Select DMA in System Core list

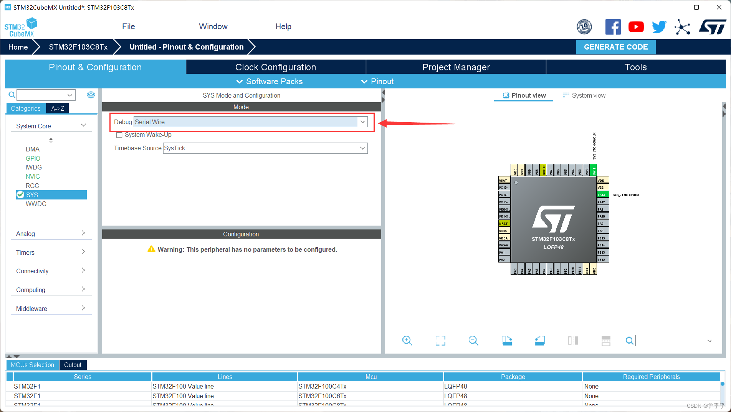click(33, 149)
